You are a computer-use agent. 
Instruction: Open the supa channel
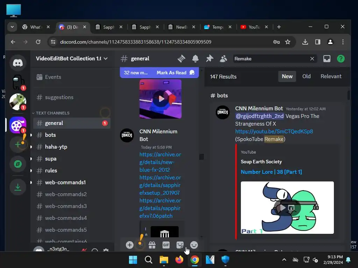(72, 159)
